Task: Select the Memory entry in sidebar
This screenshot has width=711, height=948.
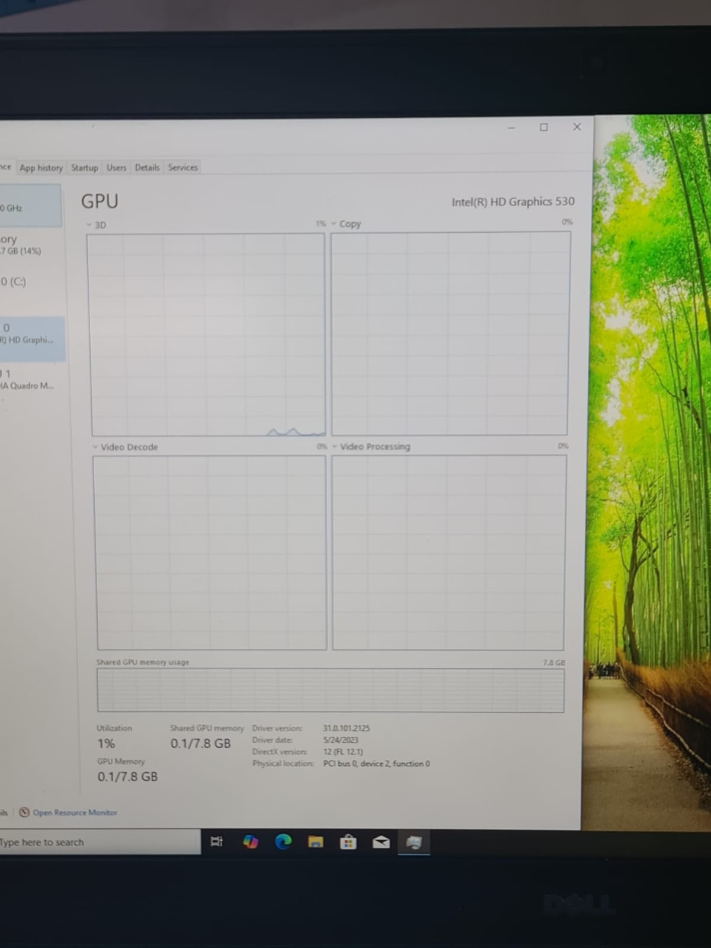Action: pyautogui.click(x=31, y=245)
